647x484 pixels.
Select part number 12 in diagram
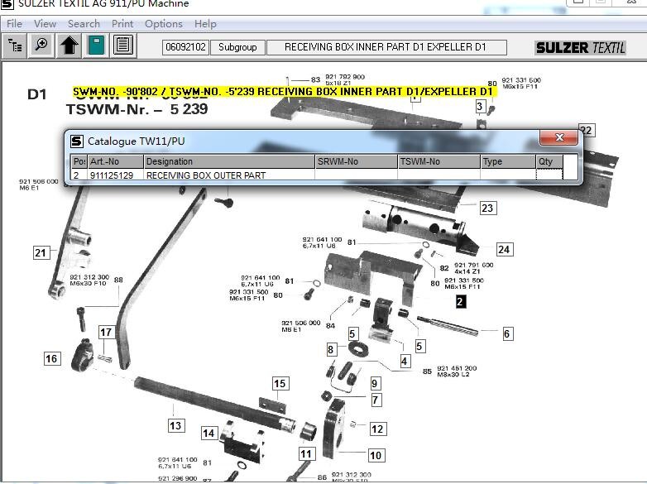pos(377,429)
